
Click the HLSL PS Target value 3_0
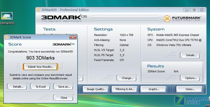[122, 55]
